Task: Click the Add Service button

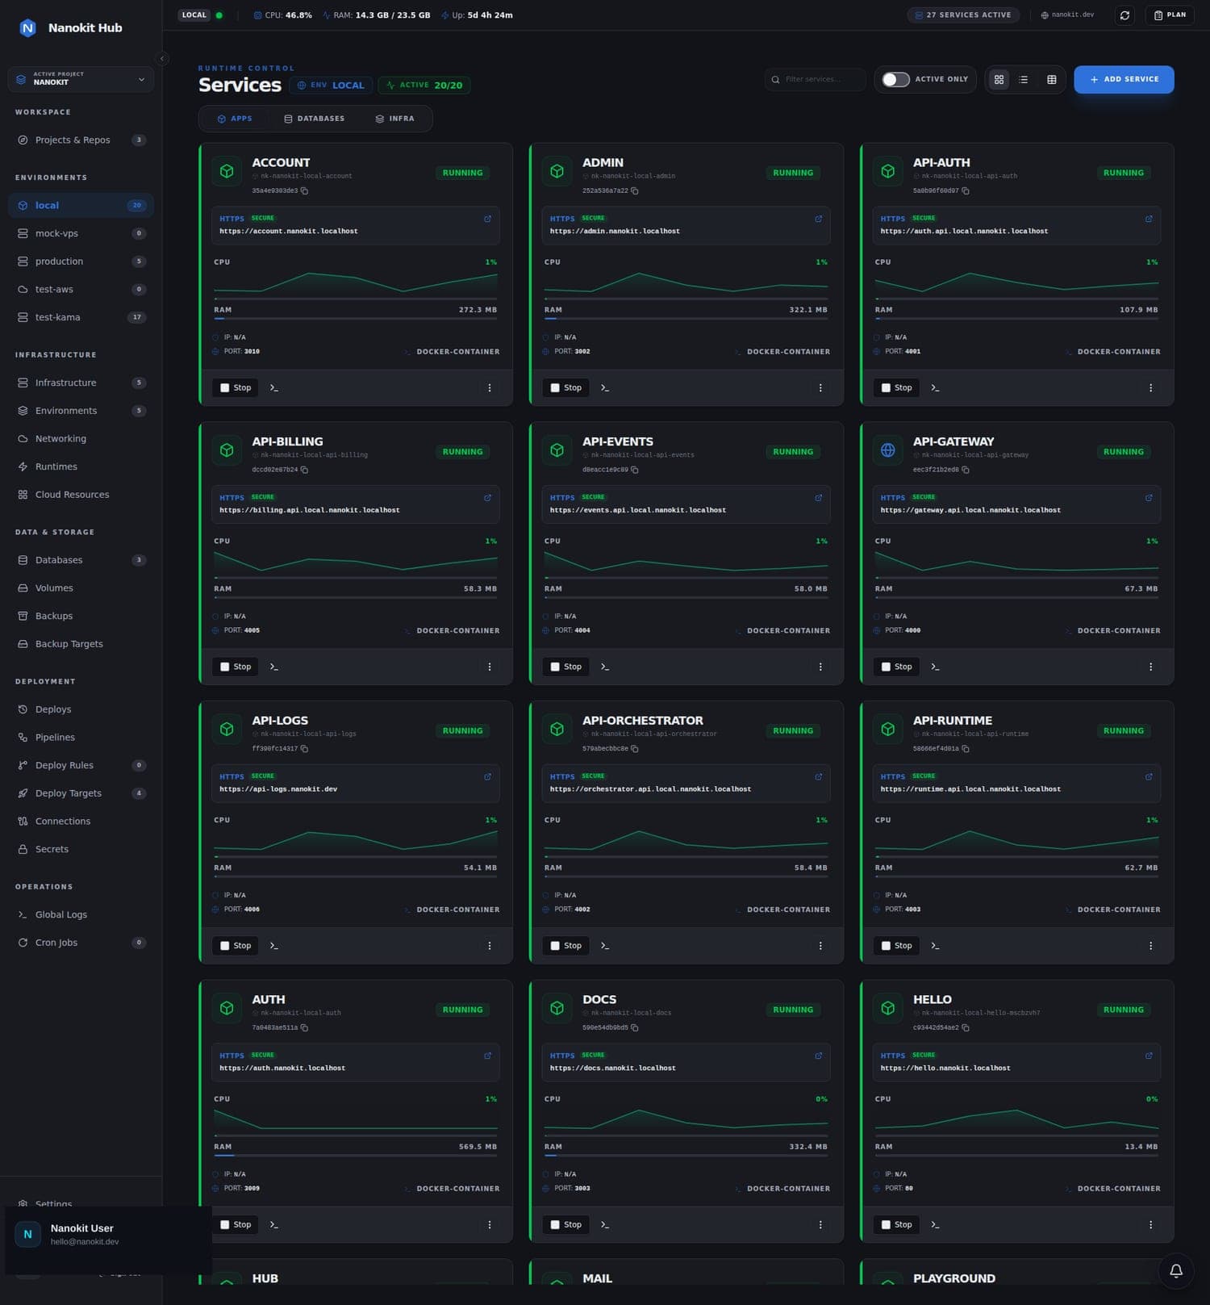Action: (x=1124, y=80)
